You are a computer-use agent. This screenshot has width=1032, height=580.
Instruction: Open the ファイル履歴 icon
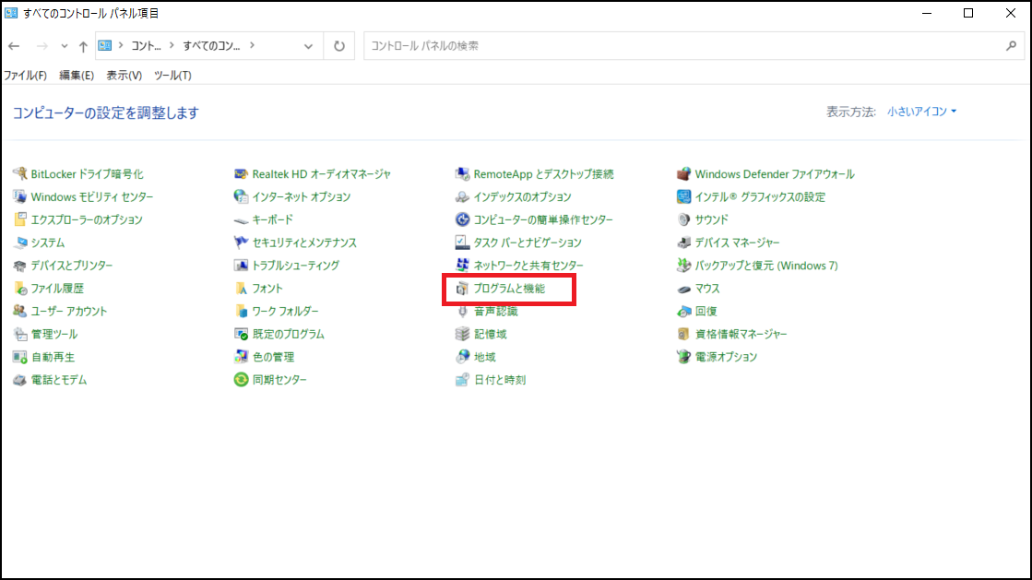19,289
